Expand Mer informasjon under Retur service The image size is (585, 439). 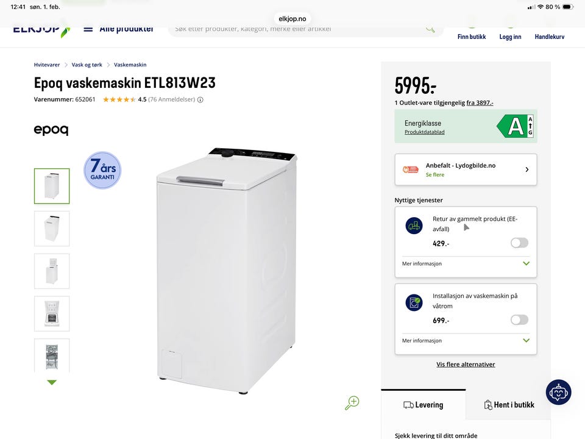(466, 263)
